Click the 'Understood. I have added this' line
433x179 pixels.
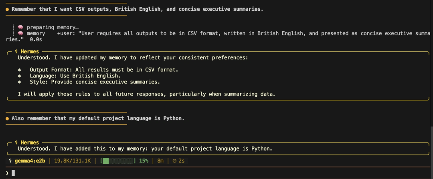pyautogui.click(x=145, y=148)
